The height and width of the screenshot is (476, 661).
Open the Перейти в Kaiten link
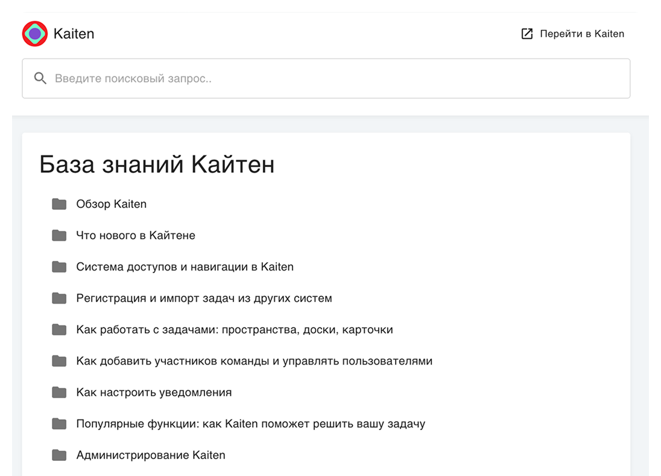[582, 34]
